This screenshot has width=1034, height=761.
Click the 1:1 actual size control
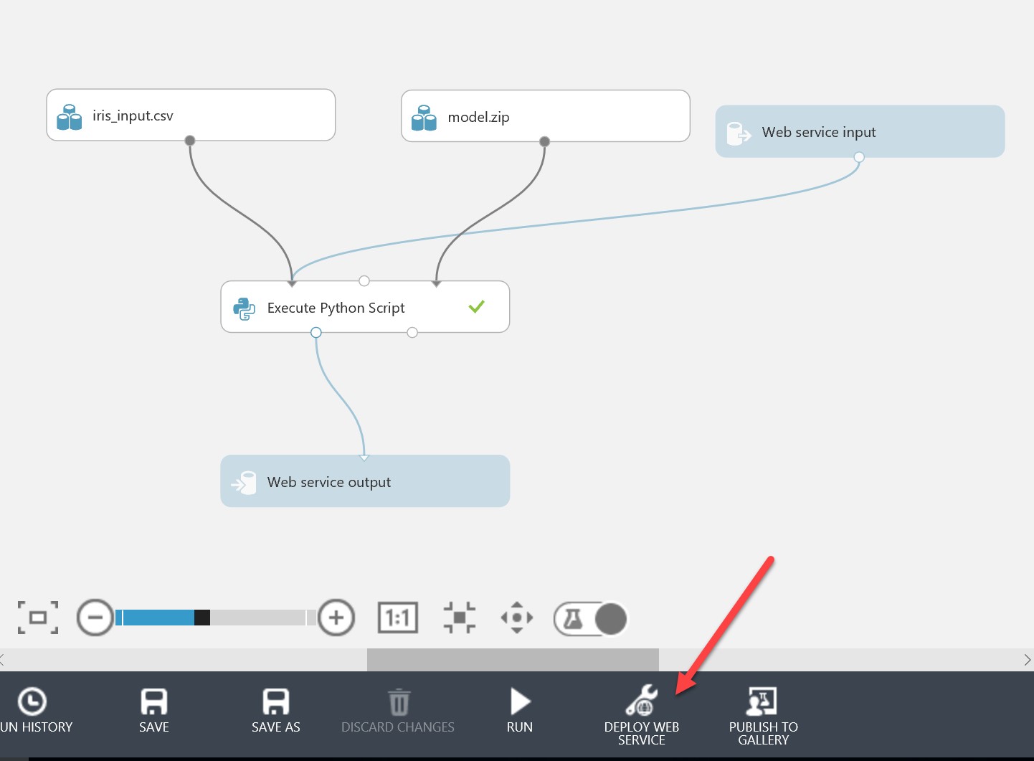point(397,618)
